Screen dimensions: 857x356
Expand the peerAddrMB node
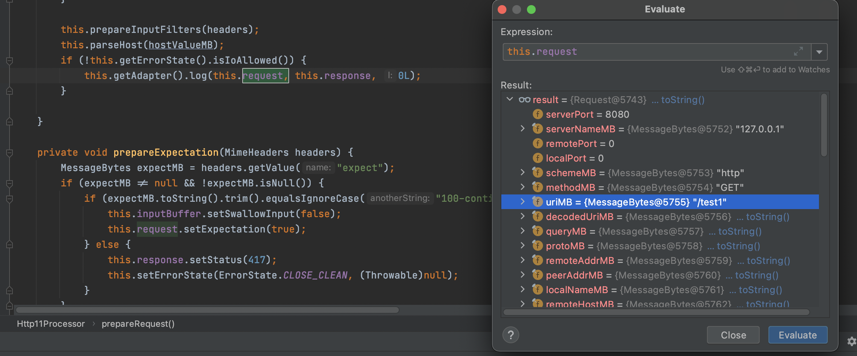(x=523, y=275)
